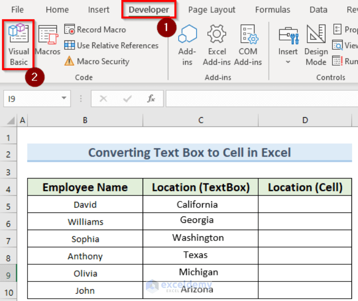Select the Developer tab
The height and width of the screenshot is (301, 358).
coord(149,10)
